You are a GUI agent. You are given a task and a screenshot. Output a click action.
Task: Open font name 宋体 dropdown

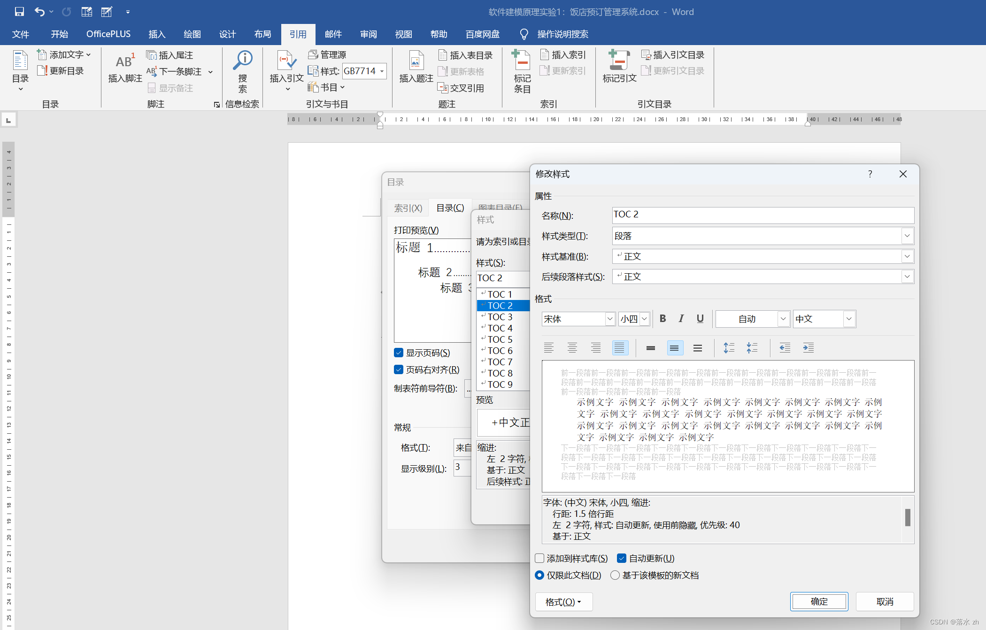point(610,319)
